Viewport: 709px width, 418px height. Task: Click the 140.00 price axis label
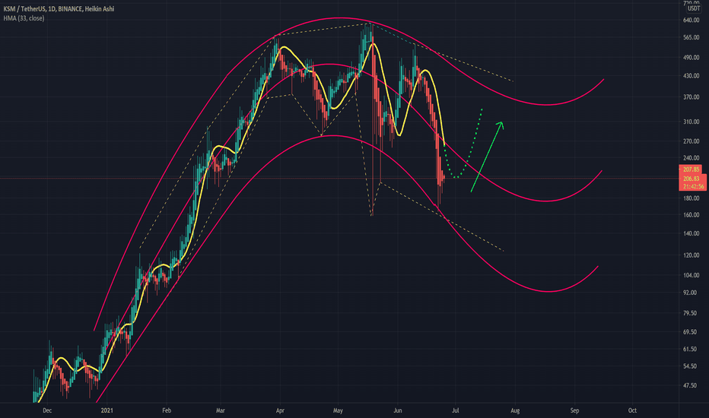[692, 233]
